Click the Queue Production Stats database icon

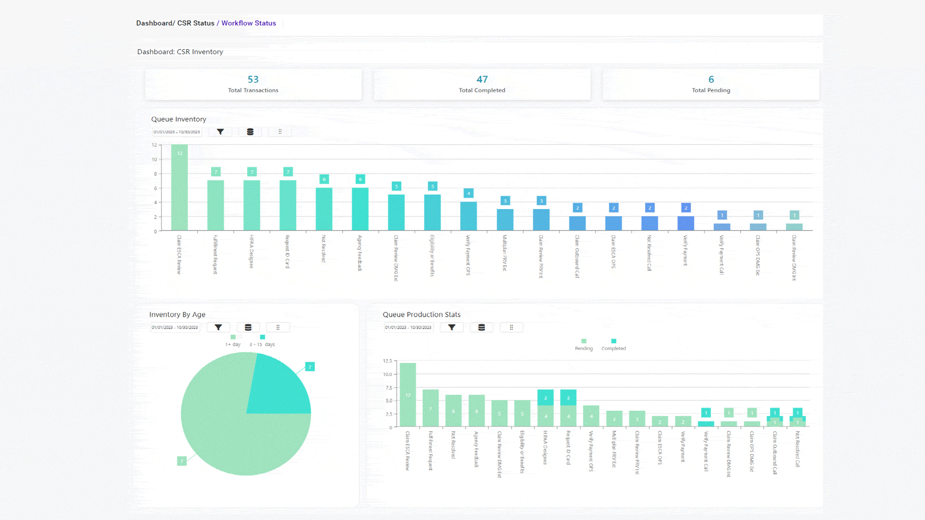click(x=481, y=327)
